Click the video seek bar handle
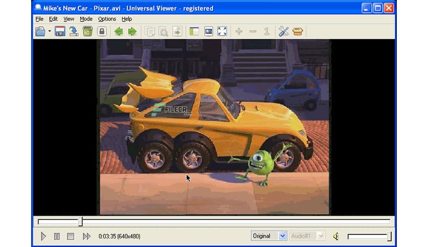Screen dimensions: 427x247 [x=80, y=221]
